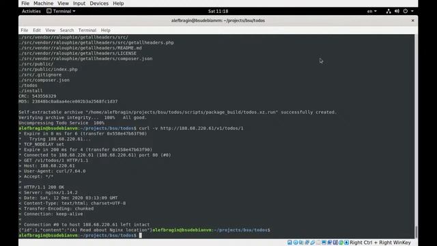
Task: Click the power icon in top bar
Action: pos(406,11)
